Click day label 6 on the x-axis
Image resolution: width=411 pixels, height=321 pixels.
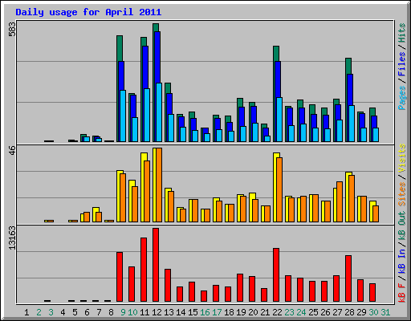click(87, 312)
